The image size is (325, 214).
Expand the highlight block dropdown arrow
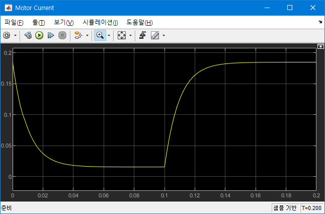(x=87, y=35)
